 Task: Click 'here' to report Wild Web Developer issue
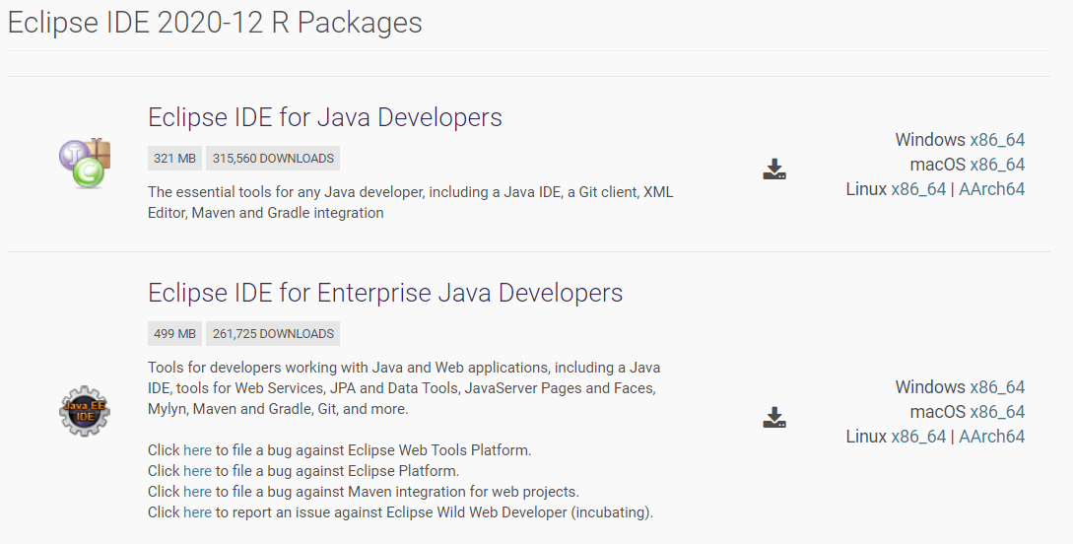(197, 511)
